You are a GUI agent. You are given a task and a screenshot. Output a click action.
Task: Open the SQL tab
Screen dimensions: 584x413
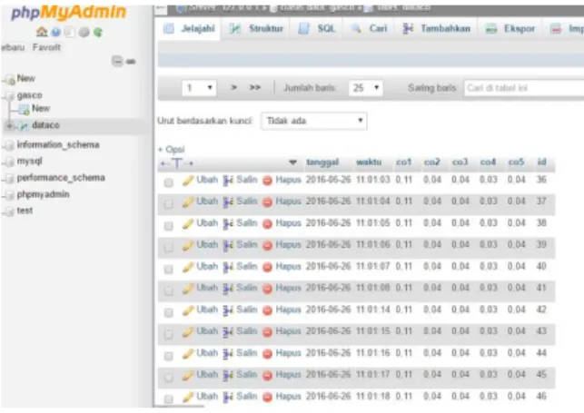point(317,28)
